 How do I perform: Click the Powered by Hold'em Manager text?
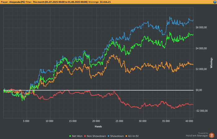(197, 135)
